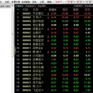
Task: Click the side panel scrollbar up arrow
Action: click(13, 10)
